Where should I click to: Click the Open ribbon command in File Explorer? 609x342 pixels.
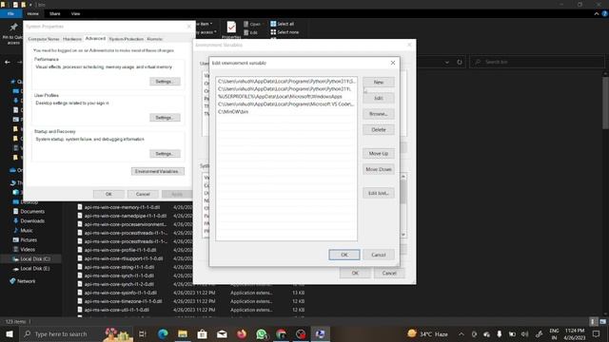(x=252, y=24)
